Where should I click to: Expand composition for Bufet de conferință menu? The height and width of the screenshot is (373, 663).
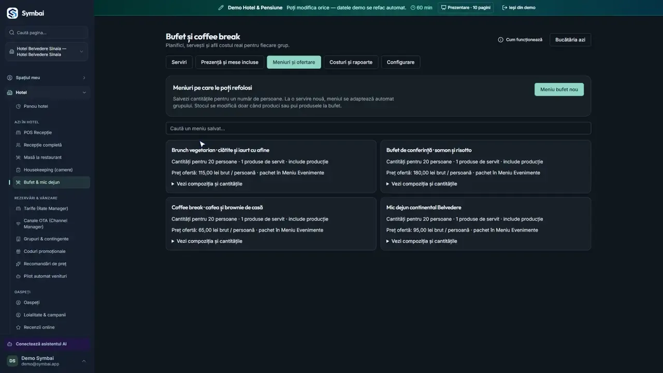click(x=422, y=184)
